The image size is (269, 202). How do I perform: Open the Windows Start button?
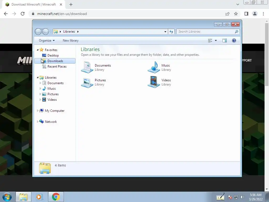pyautogui.click(x=7, y=197)
